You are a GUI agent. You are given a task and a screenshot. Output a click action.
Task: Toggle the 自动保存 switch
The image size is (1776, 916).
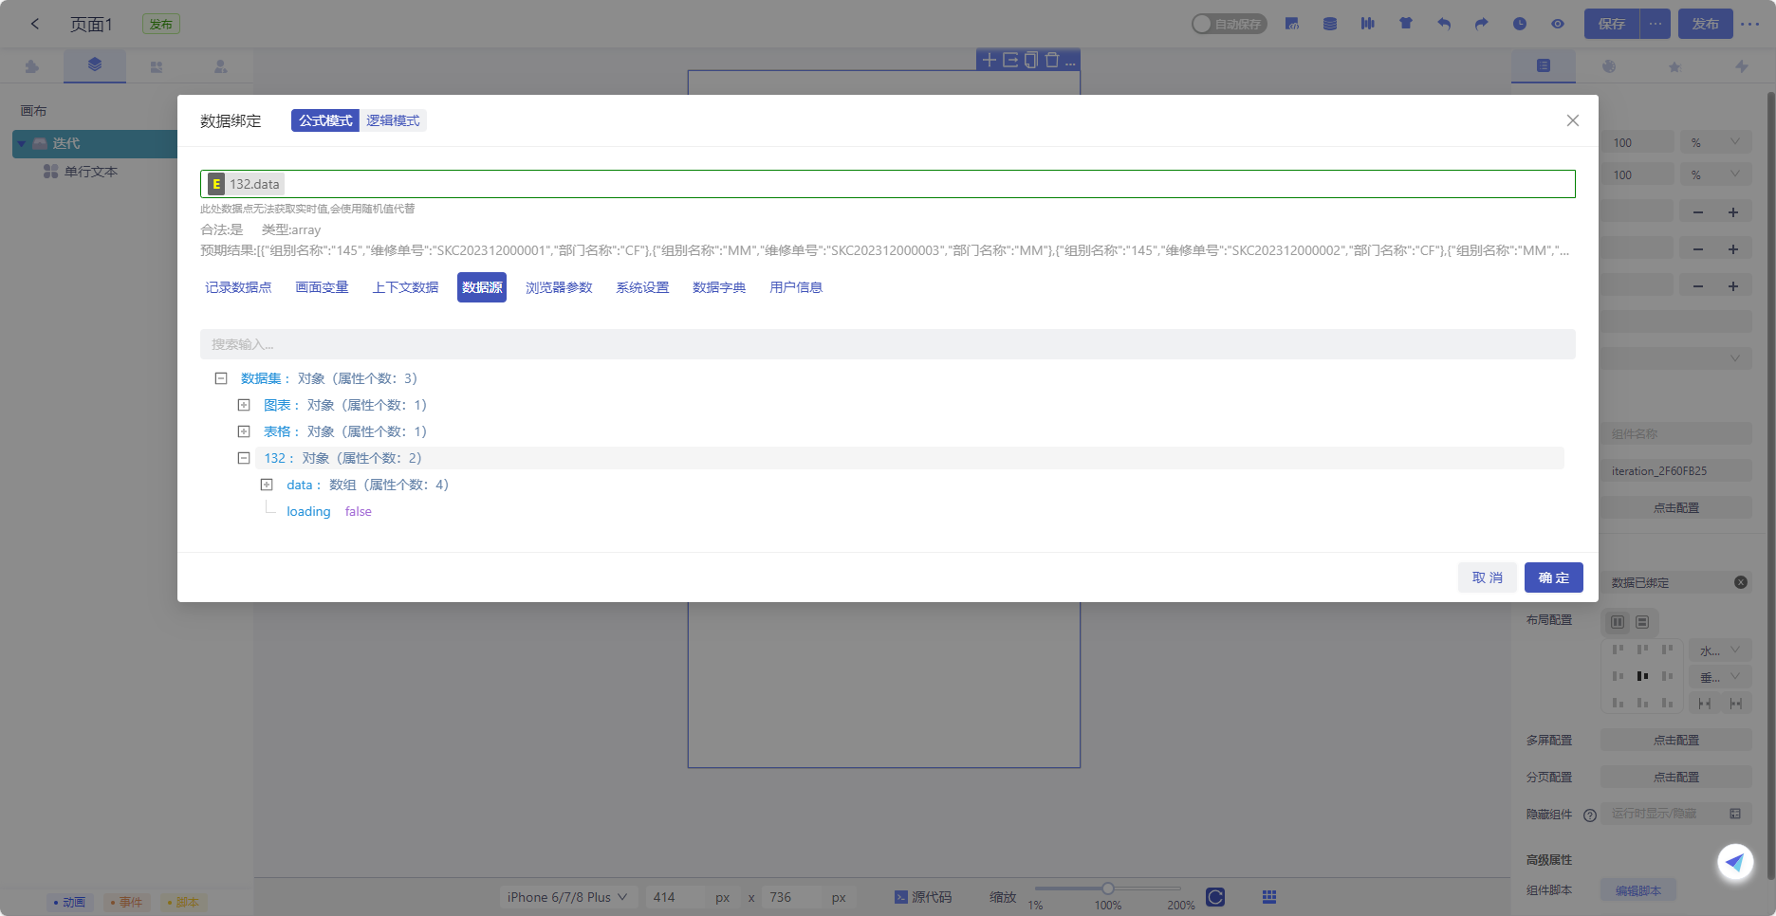(1230, 24)
